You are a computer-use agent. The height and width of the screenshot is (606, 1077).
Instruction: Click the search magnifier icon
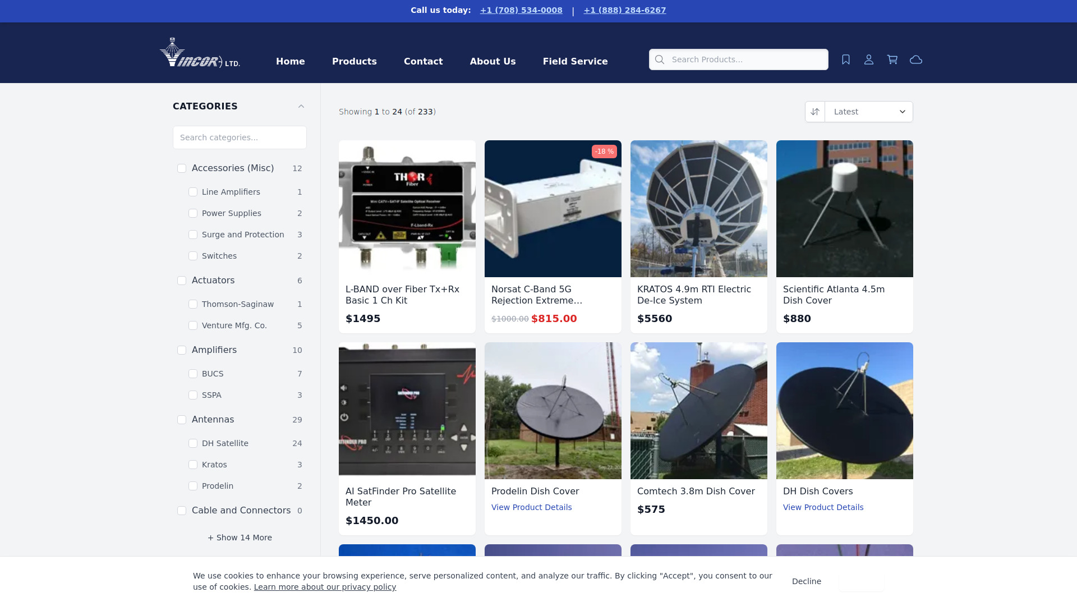click(x=660, y=59)
